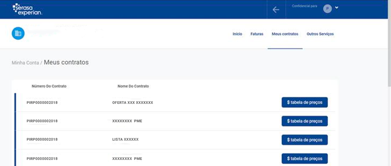The height and width of the screenshot is (166, 391).
Task: Click the Serasa Experian logo
Action: tap(27, 10)
